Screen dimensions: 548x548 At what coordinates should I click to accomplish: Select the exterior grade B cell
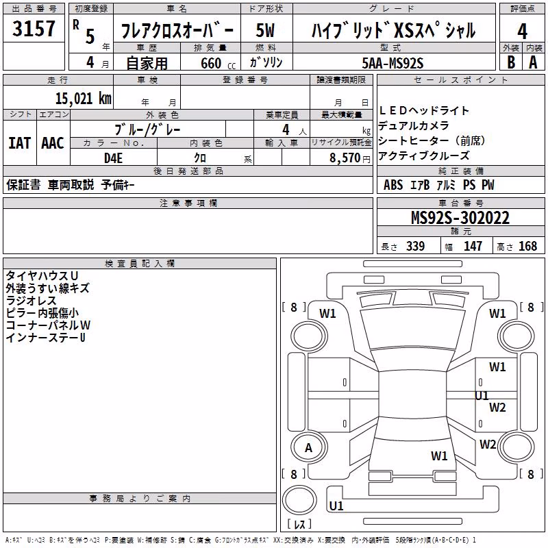(x=511, y=62)
